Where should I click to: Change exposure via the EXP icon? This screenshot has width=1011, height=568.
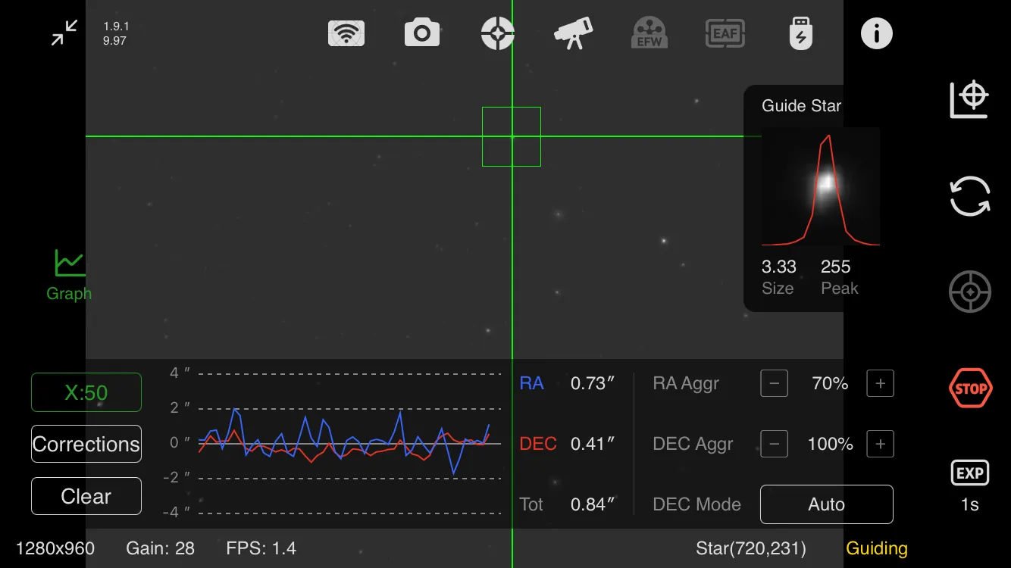(x=970, y=473)
